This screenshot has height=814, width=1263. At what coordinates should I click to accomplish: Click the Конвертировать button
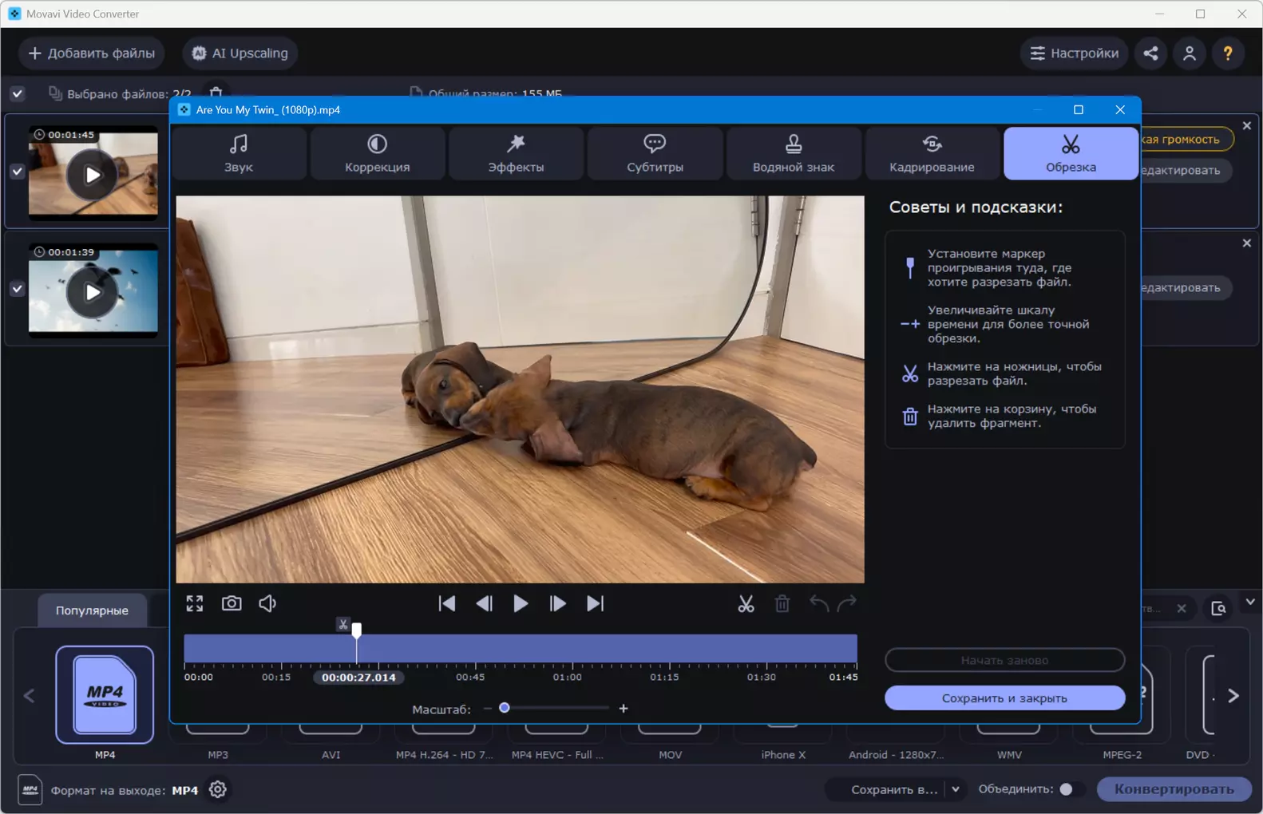click(1174, 789)
